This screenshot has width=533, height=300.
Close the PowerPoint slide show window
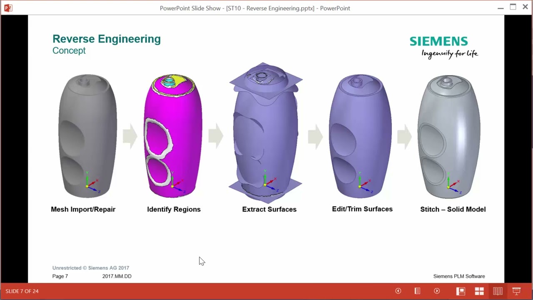pos(525,7)
